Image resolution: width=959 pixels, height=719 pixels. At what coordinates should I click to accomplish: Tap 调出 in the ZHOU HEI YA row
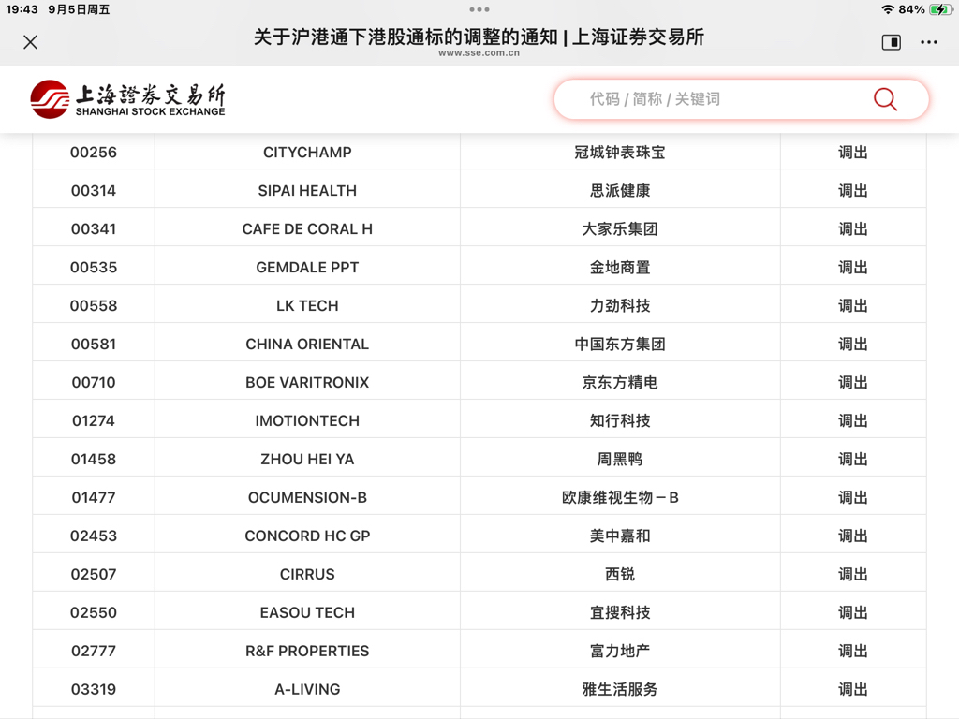pyautogui.click(x=852, y=459)
